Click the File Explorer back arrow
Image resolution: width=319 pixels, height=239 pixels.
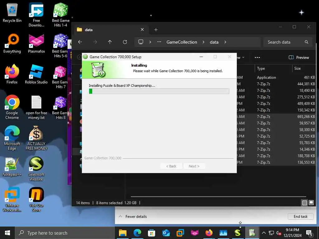point(80,42)
